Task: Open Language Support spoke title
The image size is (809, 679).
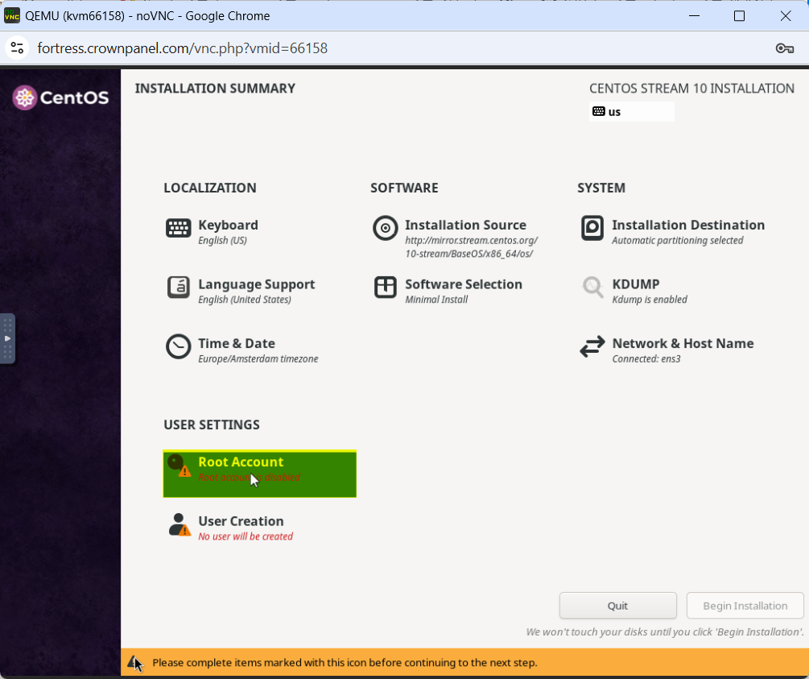Action: 257,284
